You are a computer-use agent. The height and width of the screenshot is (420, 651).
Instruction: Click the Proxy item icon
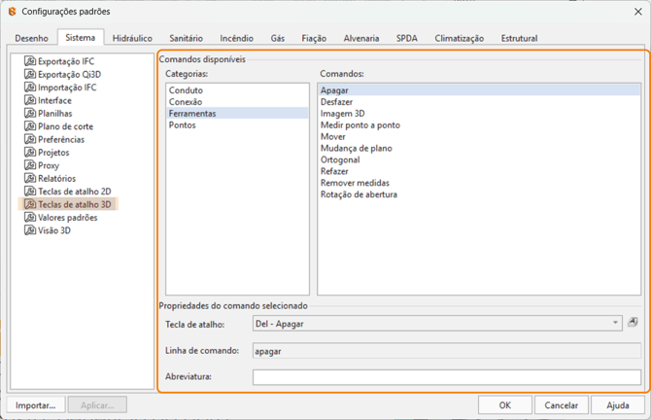[30, 165]
